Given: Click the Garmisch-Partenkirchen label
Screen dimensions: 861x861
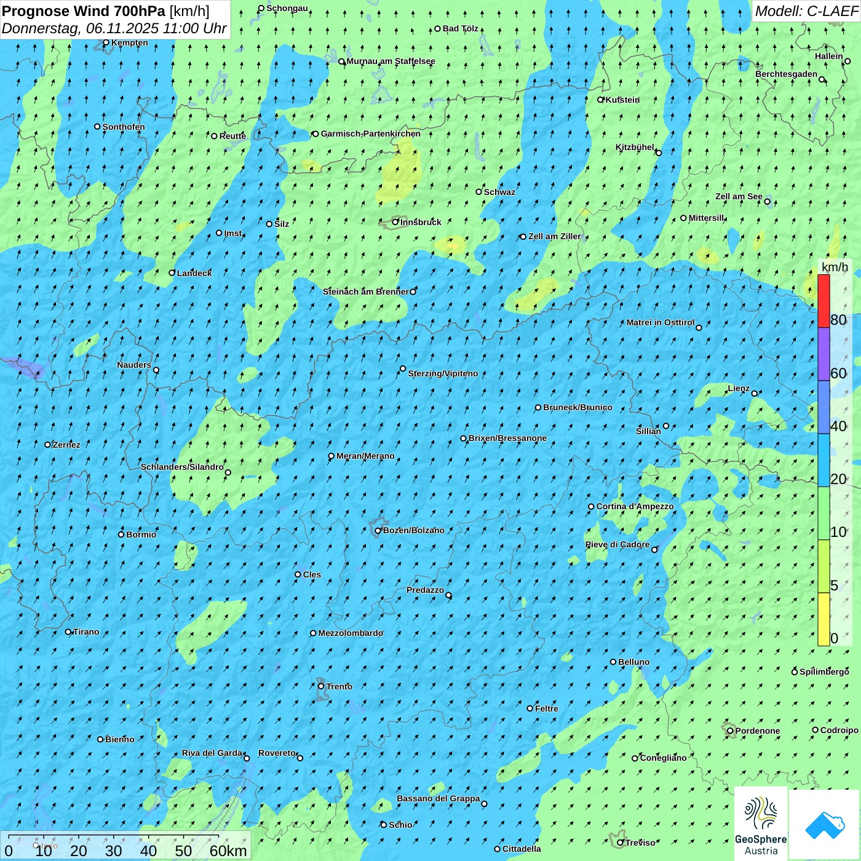Looking at the screenshot, I should (x=371, y=133).
